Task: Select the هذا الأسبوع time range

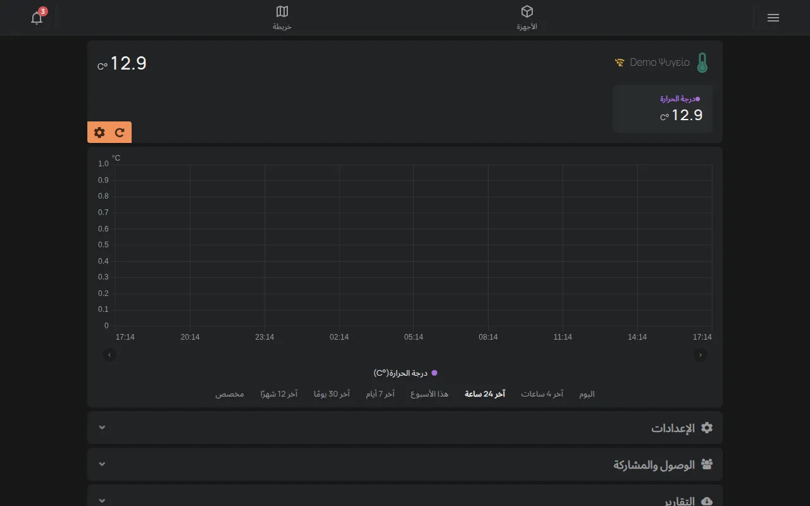Action: point(429,394)
